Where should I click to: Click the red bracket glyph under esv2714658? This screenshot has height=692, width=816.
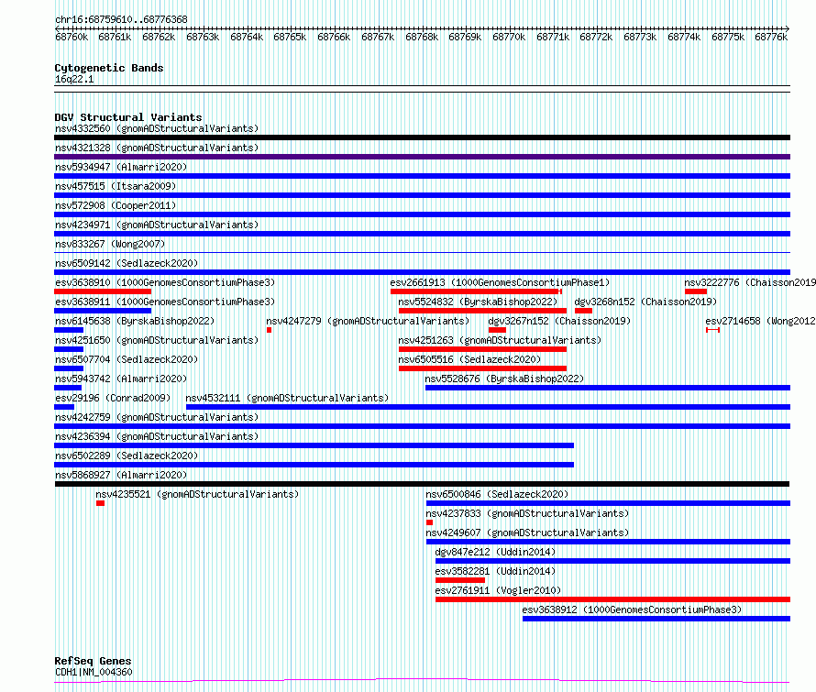(x=713, y=330)
